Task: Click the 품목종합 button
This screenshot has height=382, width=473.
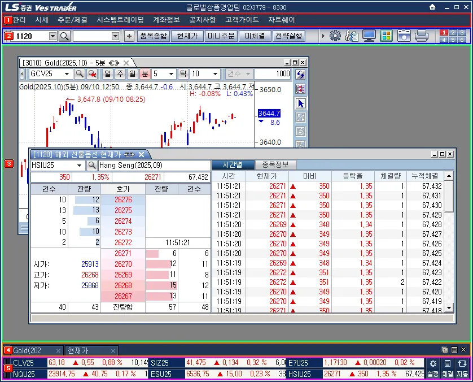Action: click(x=153, y=36)
